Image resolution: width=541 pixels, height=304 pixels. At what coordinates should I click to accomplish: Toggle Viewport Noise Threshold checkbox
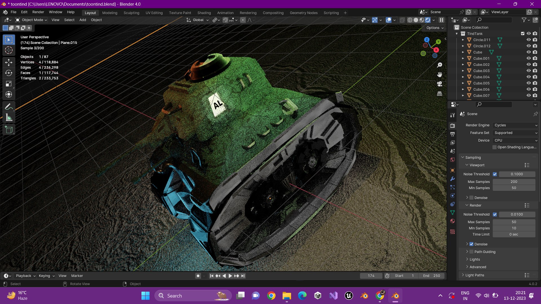(495, 174)
